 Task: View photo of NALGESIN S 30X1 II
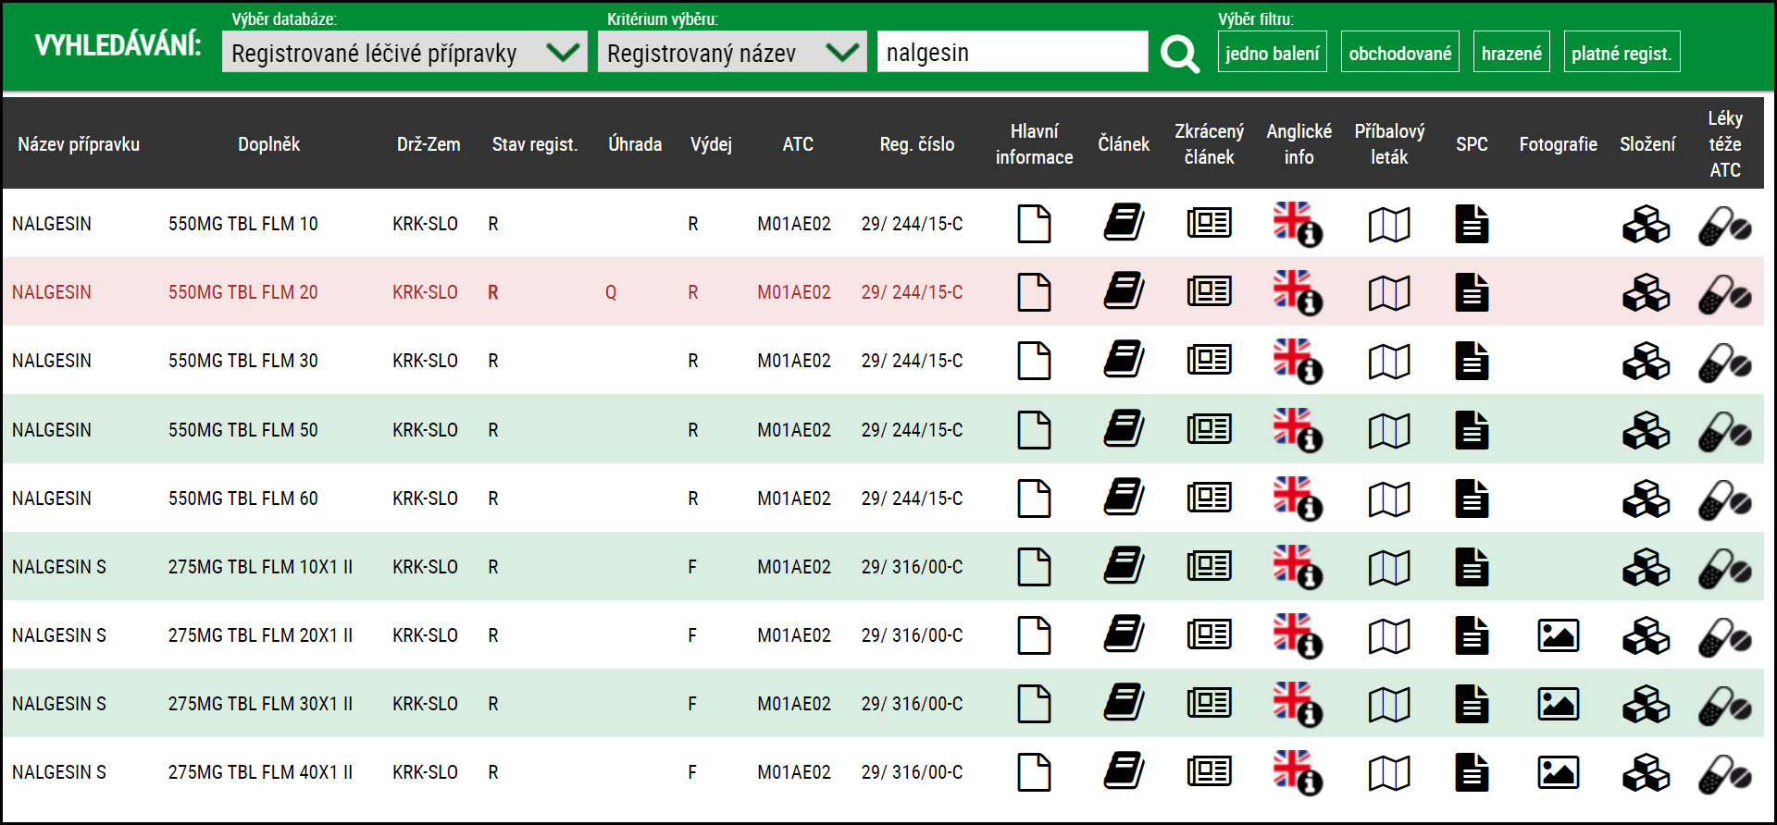1559,704
